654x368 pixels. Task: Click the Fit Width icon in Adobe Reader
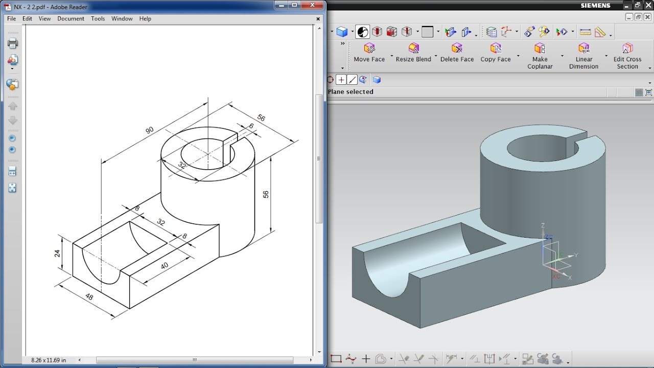[13, 171]
